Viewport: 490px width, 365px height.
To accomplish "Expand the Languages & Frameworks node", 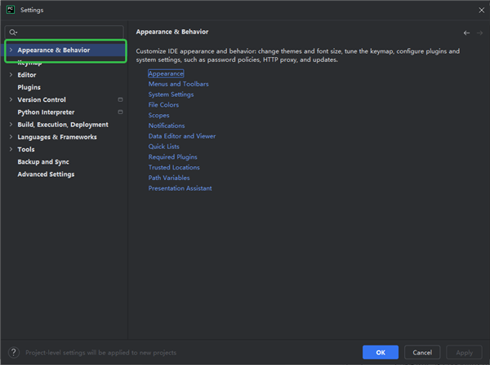I will 10,137.
